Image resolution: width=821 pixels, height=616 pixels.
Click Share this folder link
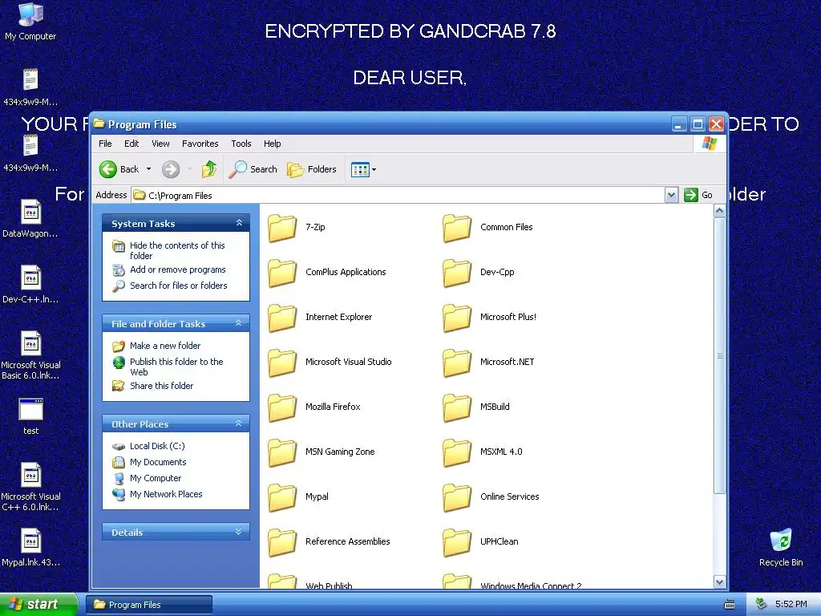161,386
